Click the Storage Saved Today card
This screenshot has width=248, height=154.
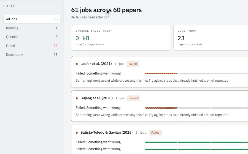click(120, 38)
